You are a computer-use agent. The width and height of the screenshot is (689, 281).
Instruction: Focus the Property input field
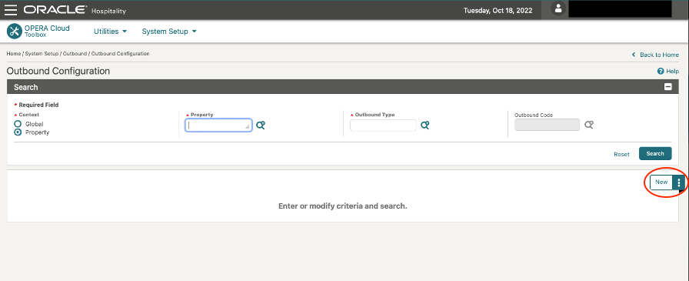point(218,125)
